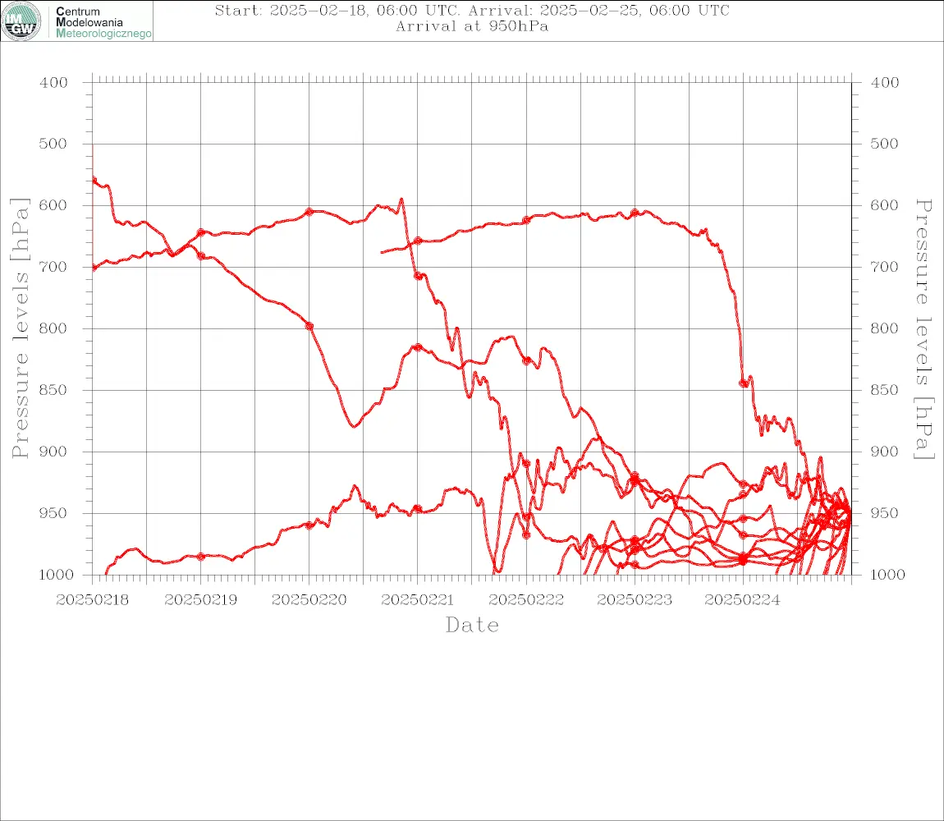This screenshot has width=944, height=821.
Task: Click the right 400 pressure label
Action: point(884,83)
